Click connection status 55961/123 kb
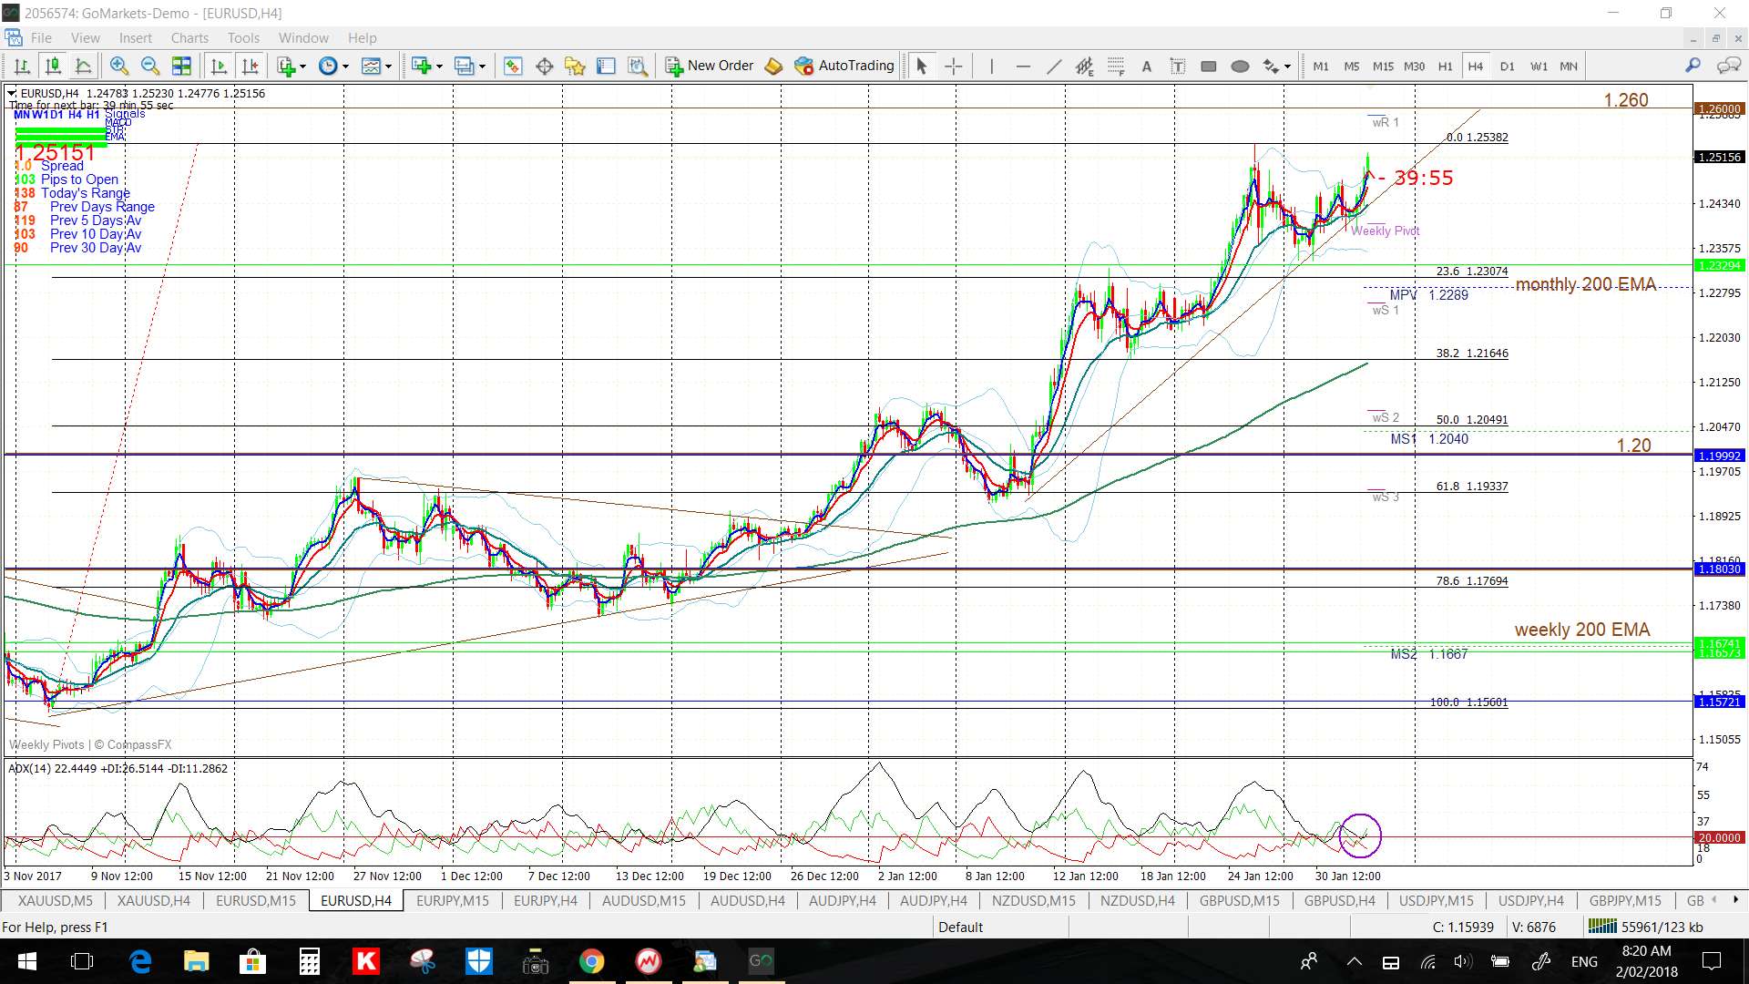The image size is (1749, 984). (x=1645, y=927)
